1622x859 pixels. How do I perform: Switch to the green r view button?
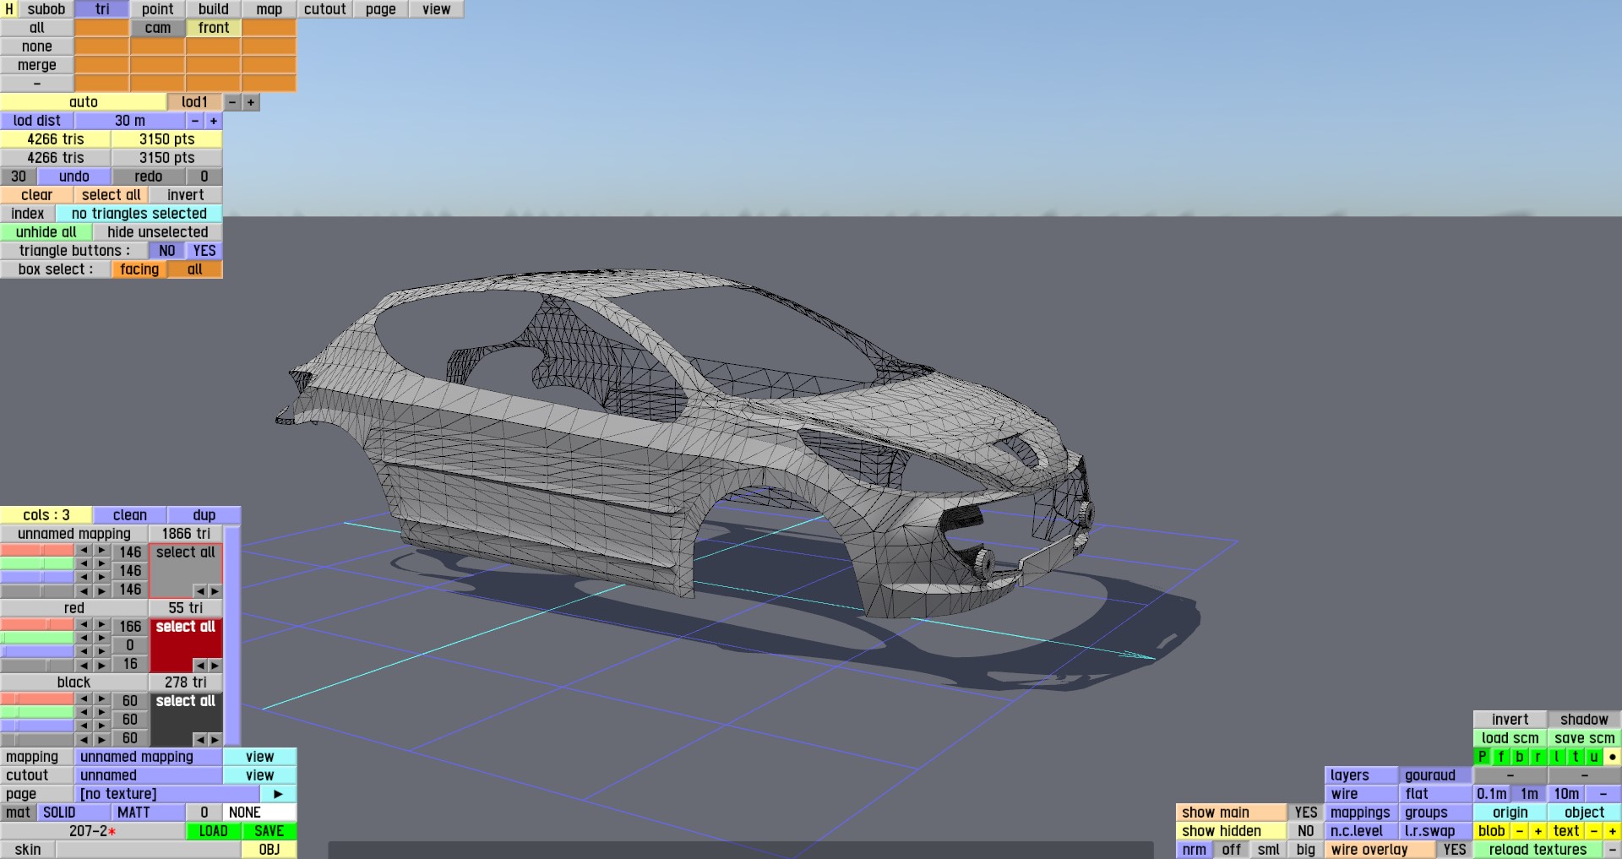(x=1538, y=757)
